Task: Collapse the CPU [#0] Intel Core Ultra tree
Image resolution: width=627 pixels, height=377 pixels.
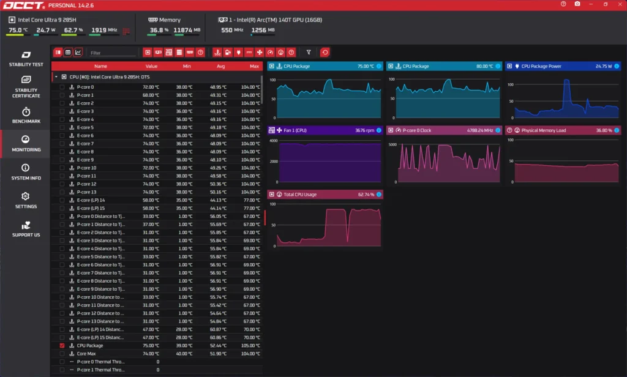Action: 56,77
